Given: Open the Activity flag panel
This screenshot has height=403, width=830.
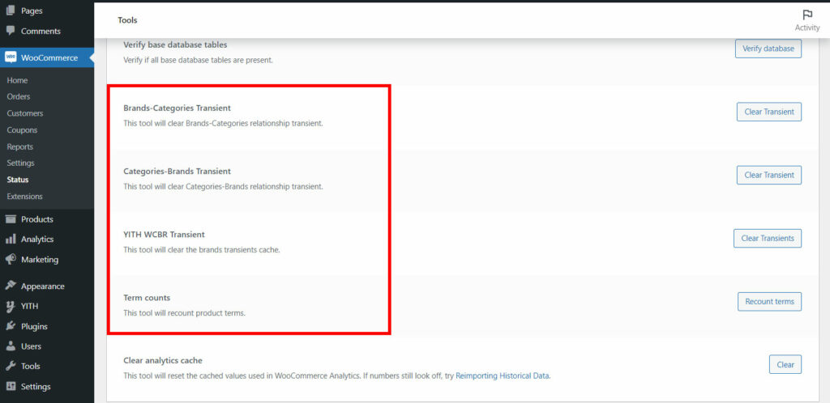Looking at the screenshot, I should 806,20.
